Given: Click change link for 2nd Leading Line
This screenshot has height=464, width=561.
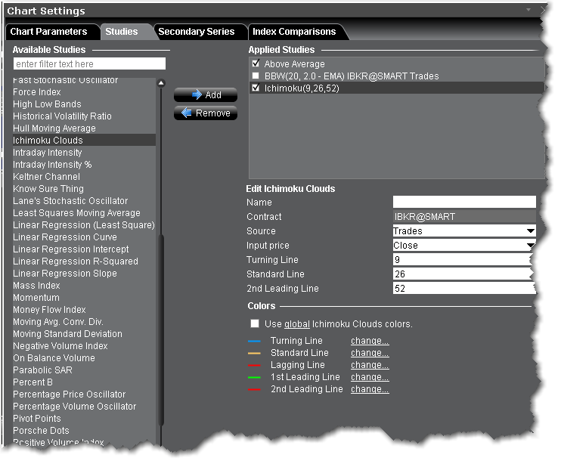Looking at the screenshot, I should [x=370, y=389].
